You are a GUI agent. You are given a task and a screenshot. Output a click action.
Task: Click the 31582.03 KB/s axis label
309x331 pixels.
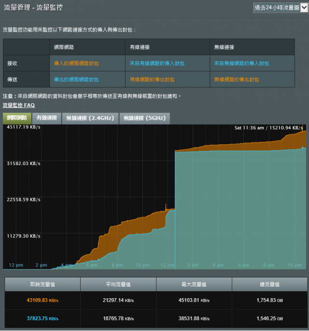click(x=24, y=164)
